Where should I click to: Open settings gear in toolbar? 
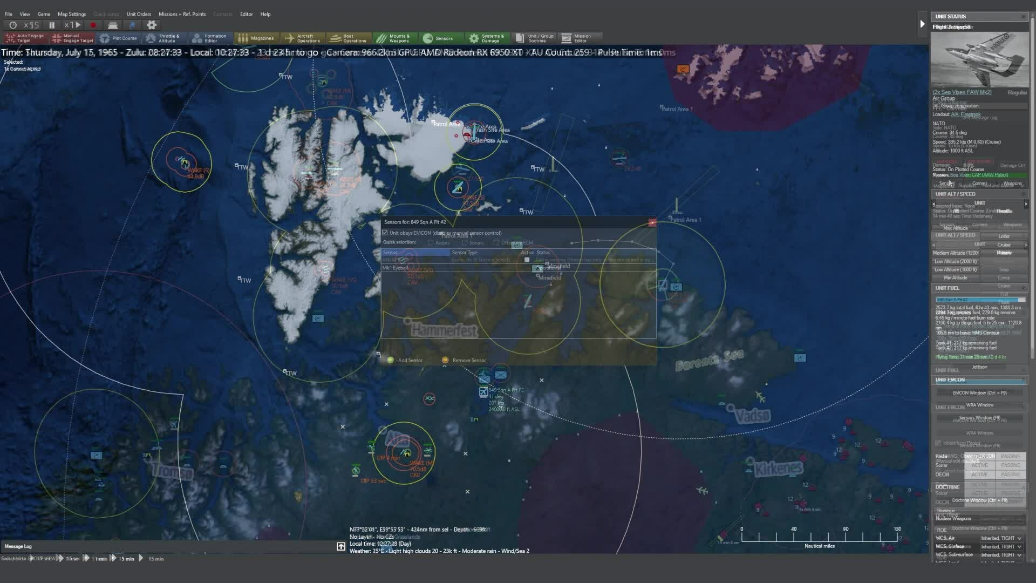[x=152, y=25]
